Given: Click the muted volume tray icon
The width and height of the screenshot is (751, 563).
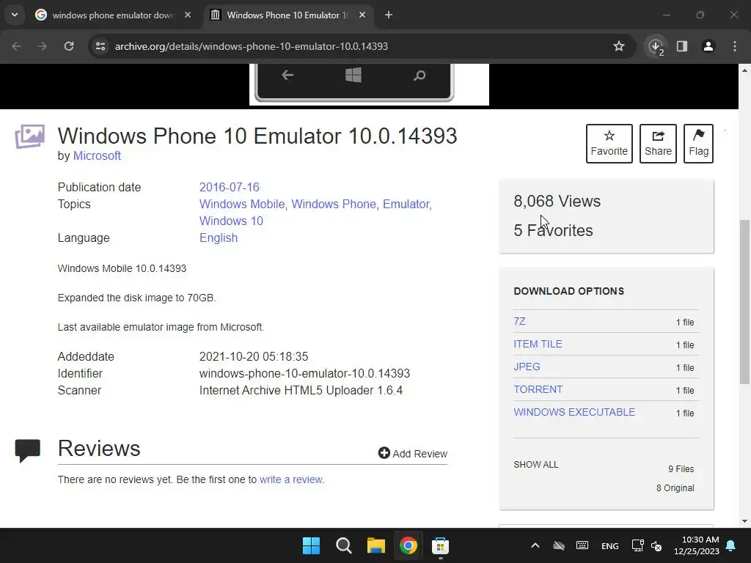Looking at the screenshot, I should click(656, 545).
